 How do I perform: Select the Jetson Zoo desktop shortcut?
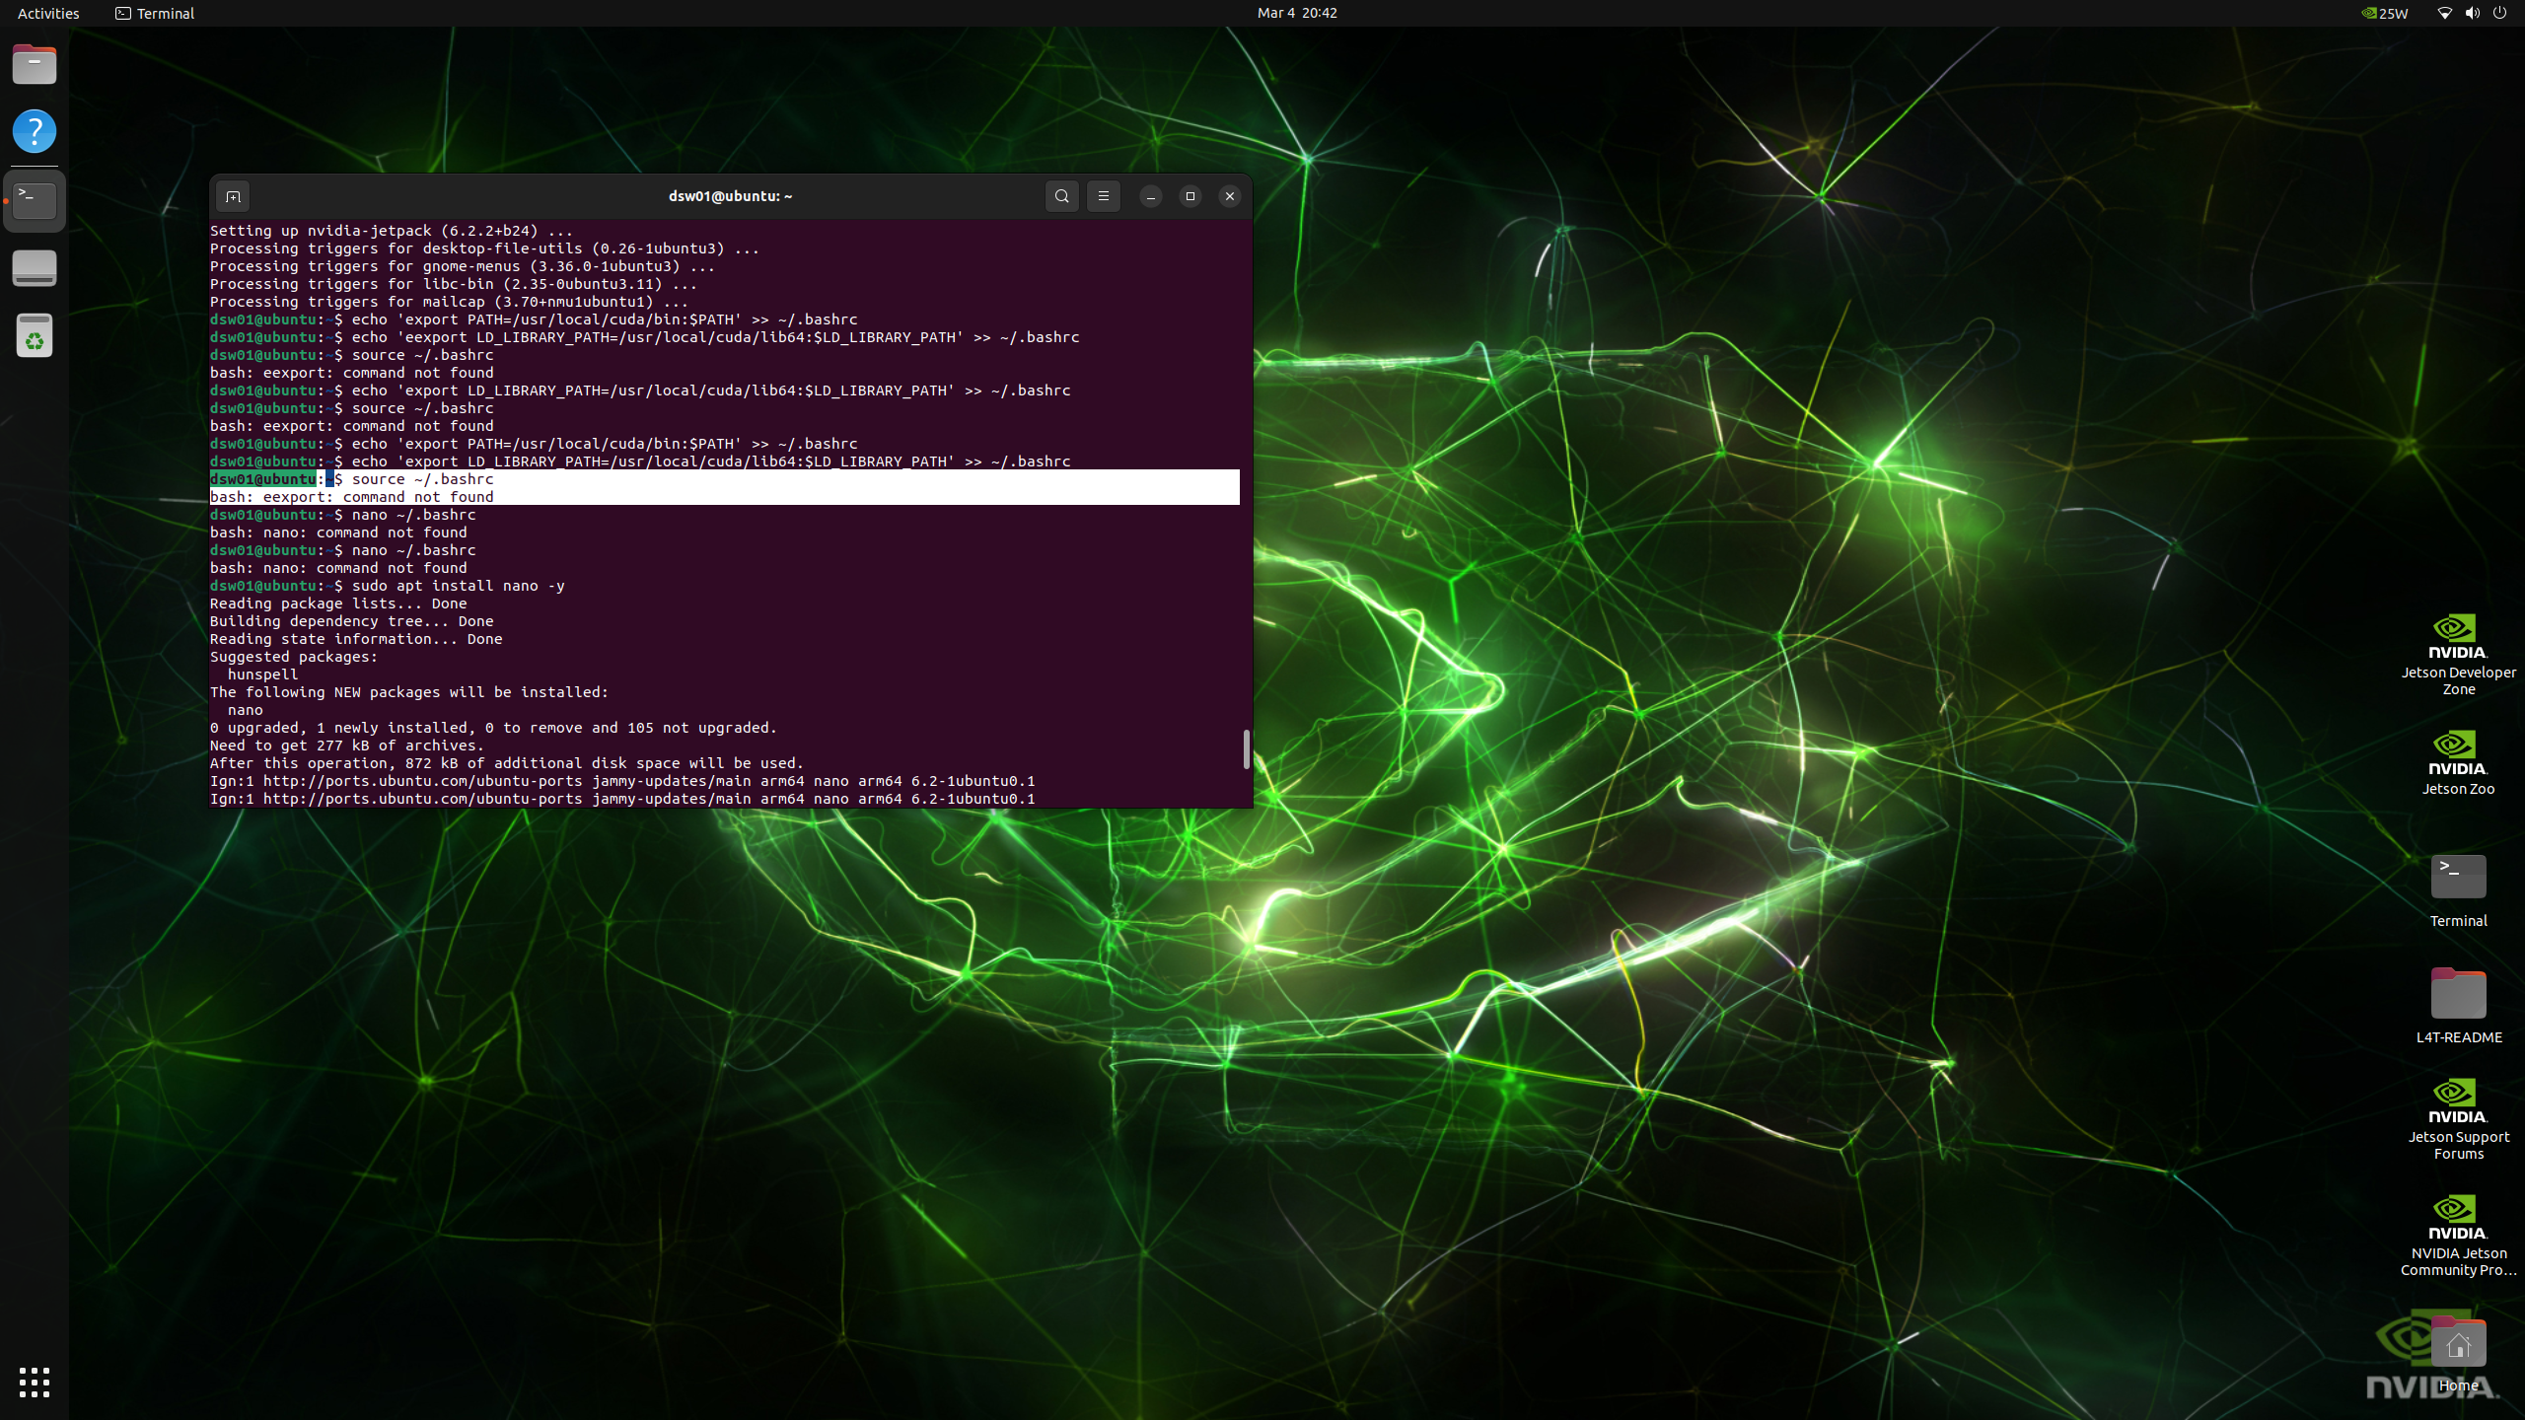pyautogui.click(x=2457, y=761)
